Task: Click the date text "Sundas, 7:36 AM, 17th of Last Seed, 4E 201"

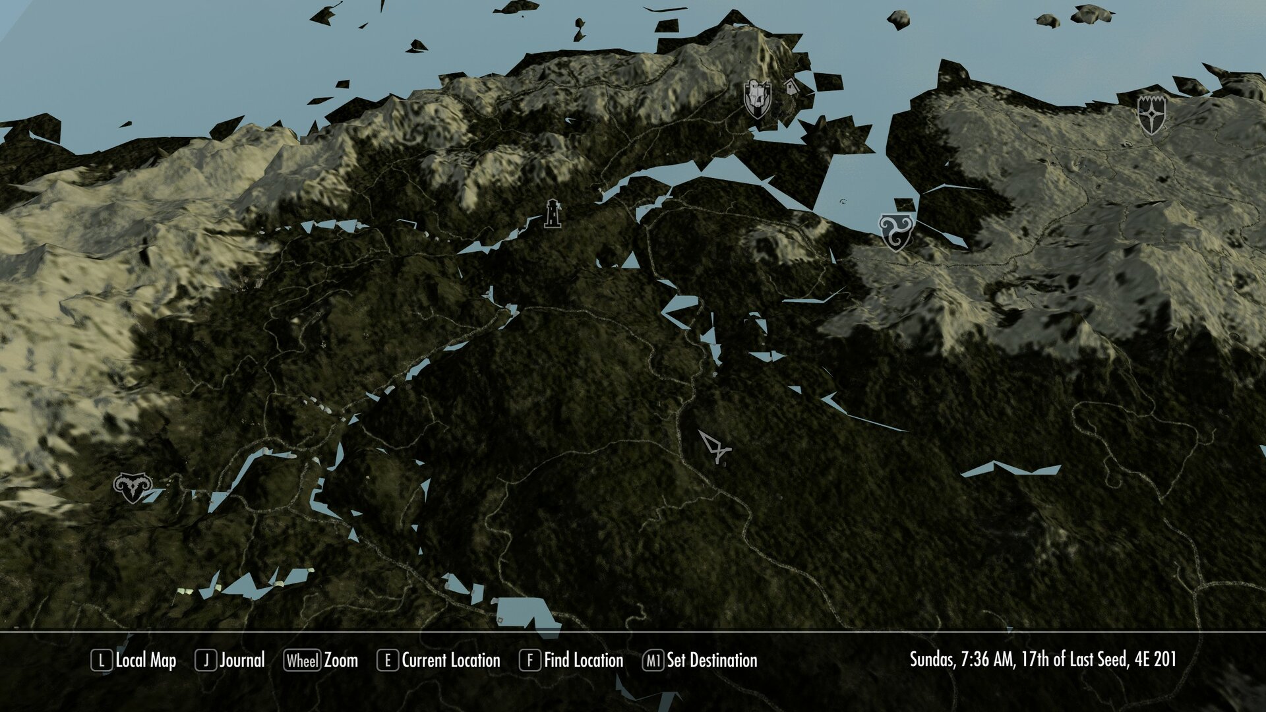Action: click(1043, 659)
